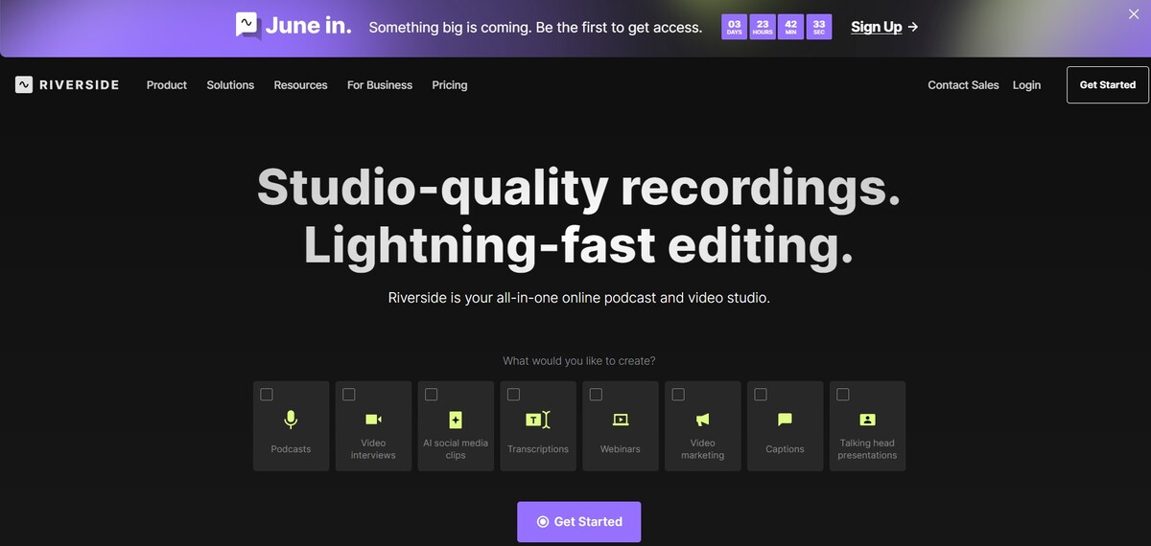The height and width of the screenshot is (546, 1151).
Task: Follow the Sign Up banner link
Action: point(883,27)
